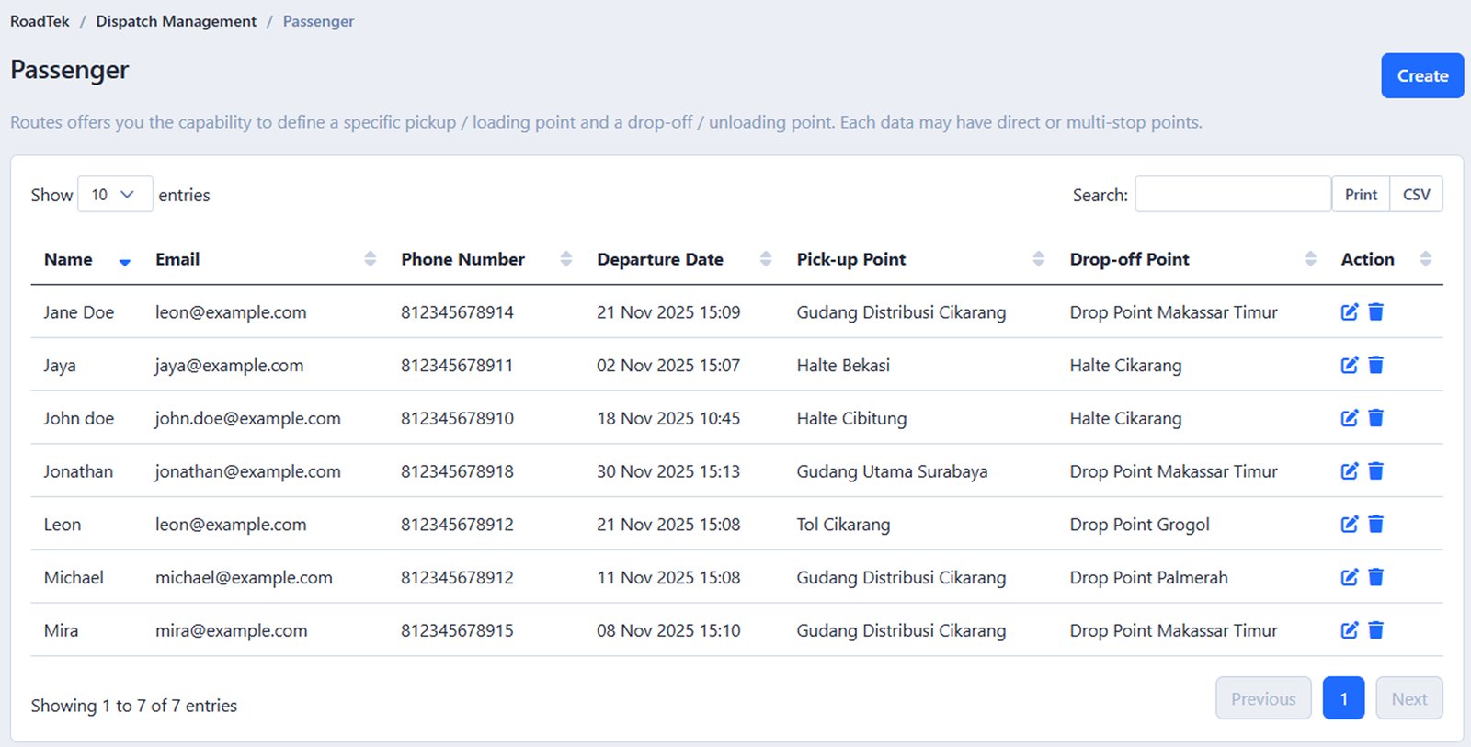Click trash icon for Jonathan
The image size is (1471, 747).
[x=1375, y=471]
